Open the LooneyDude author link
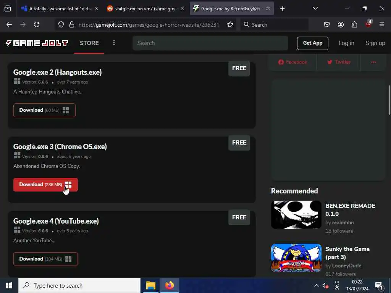The image size is (391, 293). coord(347,266)
